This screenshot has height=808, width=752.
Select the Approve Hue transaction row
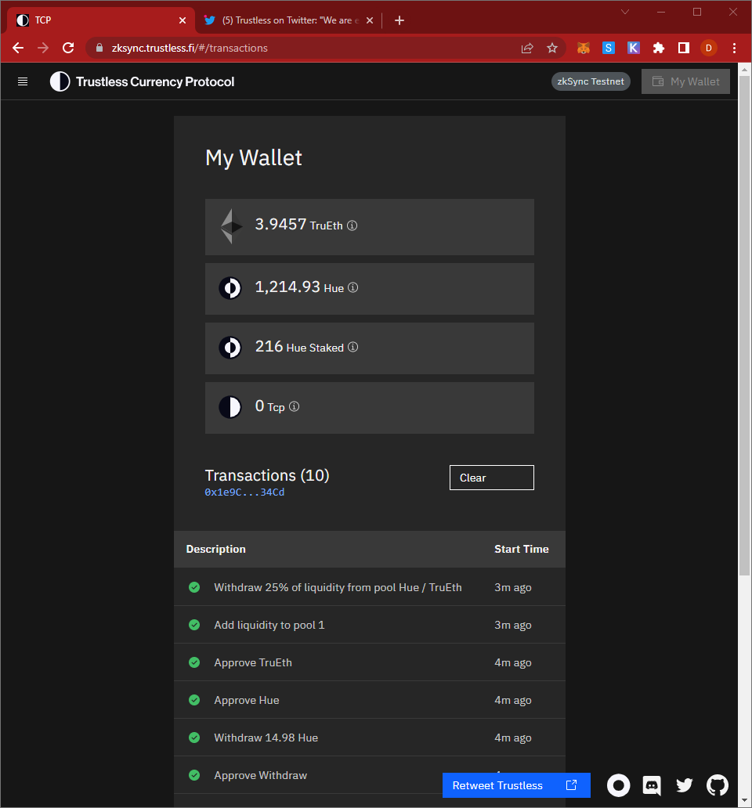tap(370, 700)
